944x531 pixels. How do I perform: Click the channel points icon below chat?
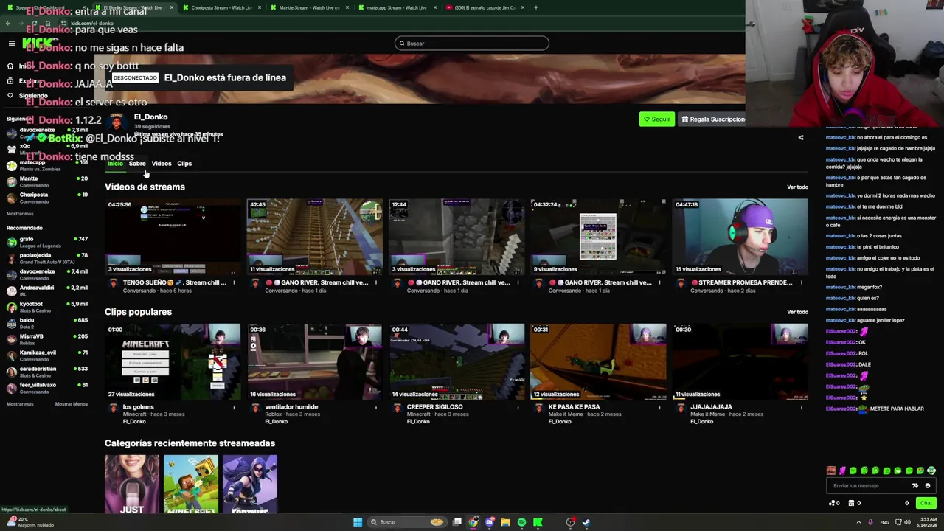834,503
